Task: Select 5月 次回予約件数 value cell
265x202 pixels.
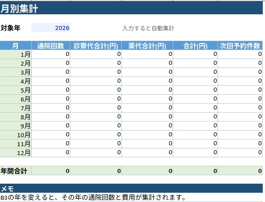Action: point(240,90)
